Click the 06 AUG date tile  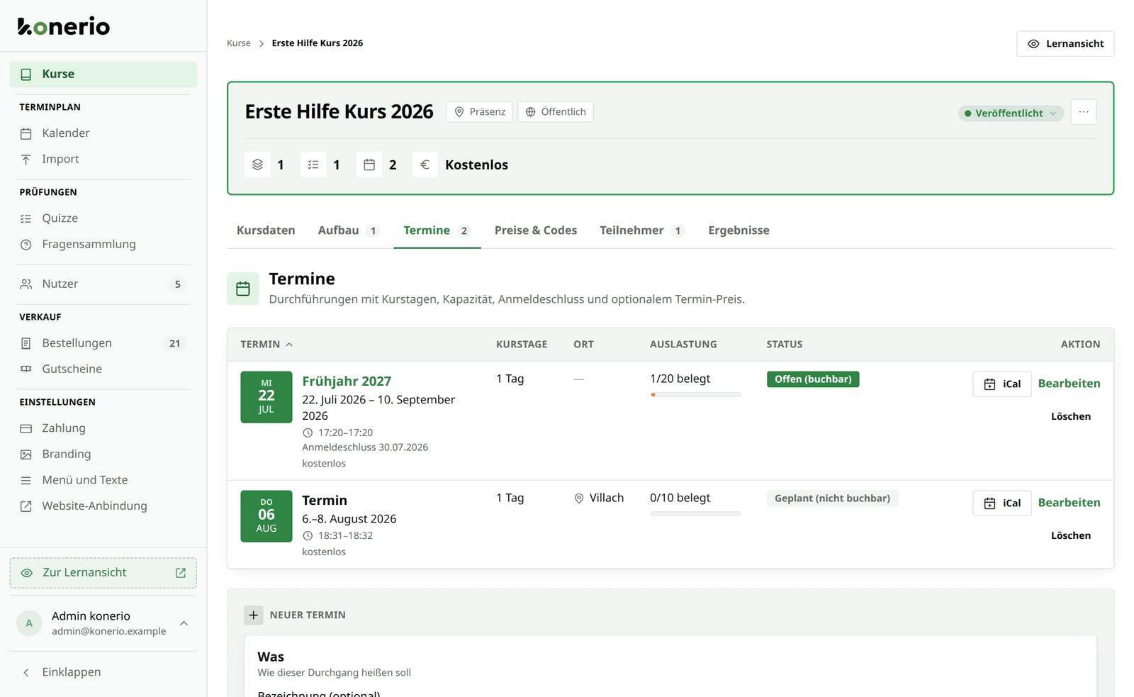pyautogui.click(x=266, y=516)
